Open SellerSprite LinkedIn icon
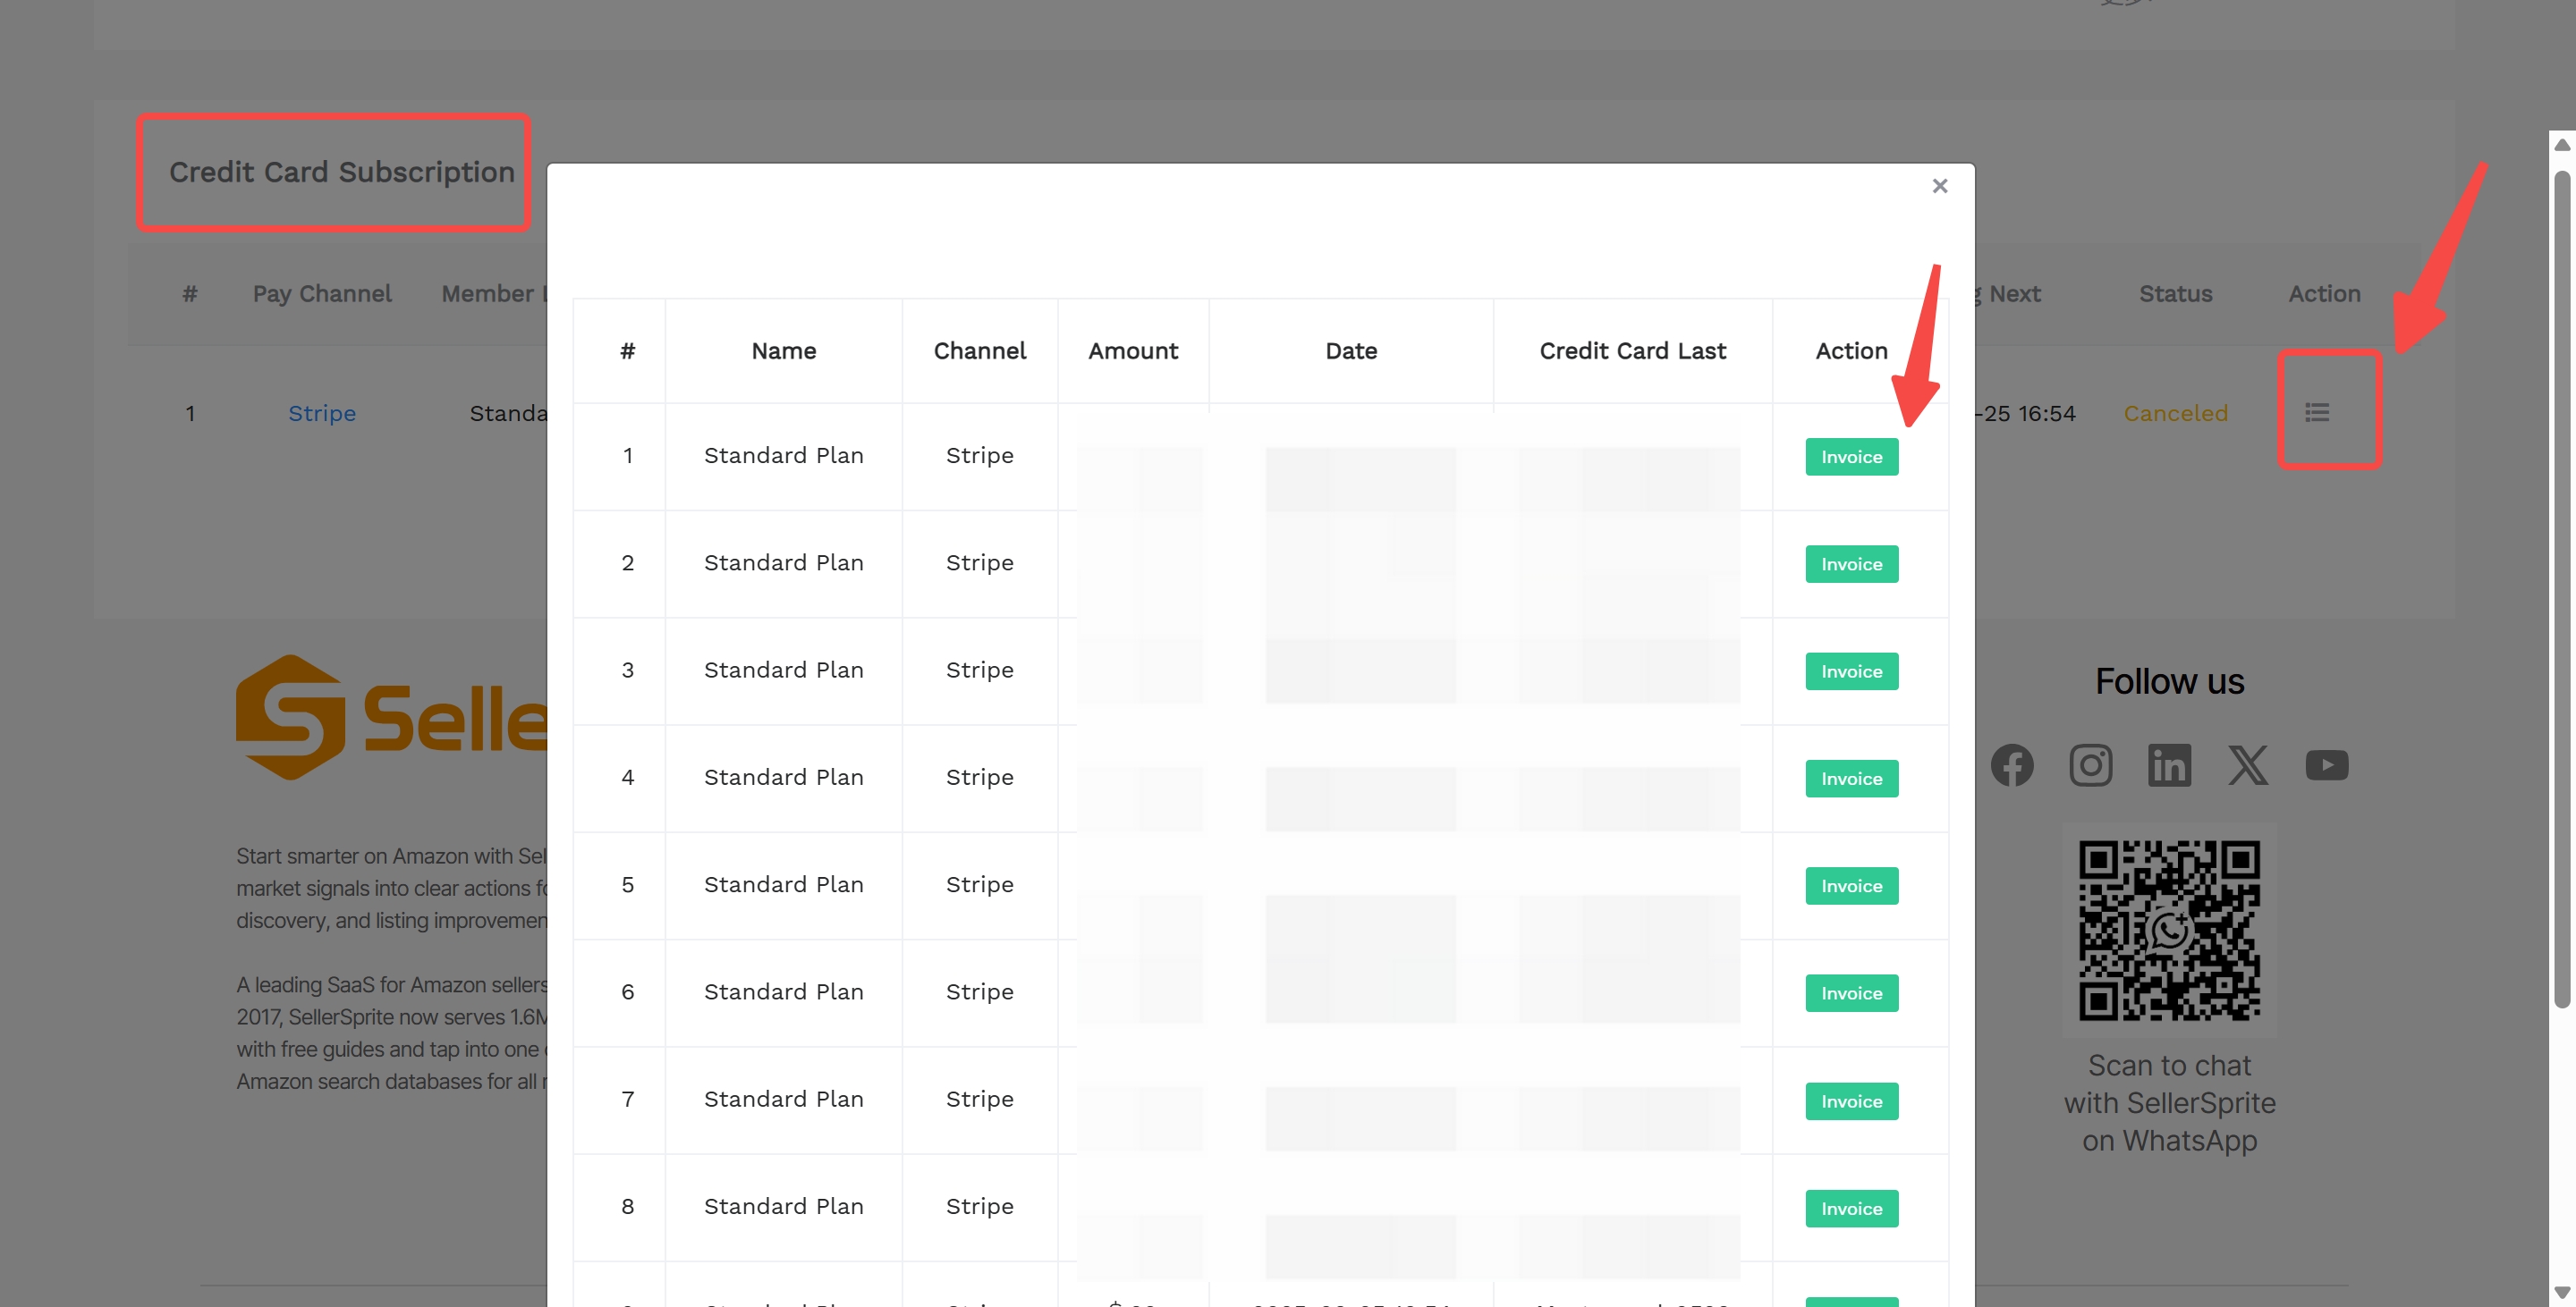The width and height of the screenshot is (2576, 1307). (x=2170, y=764)
